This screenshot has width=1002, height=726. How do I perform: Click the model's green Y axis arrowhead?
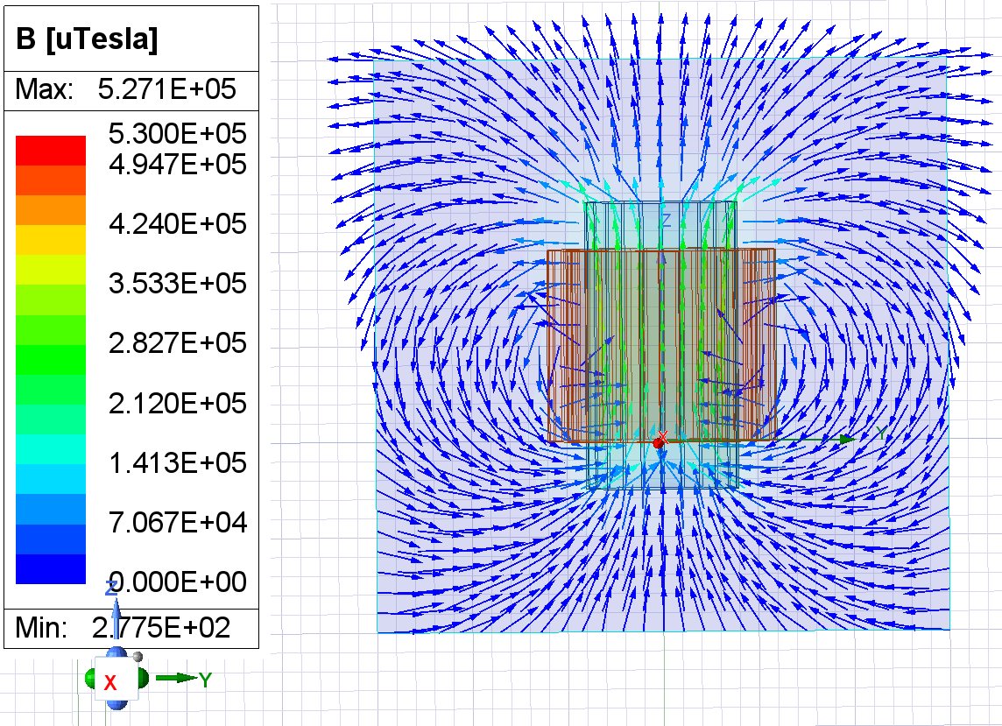pos(847,439)
